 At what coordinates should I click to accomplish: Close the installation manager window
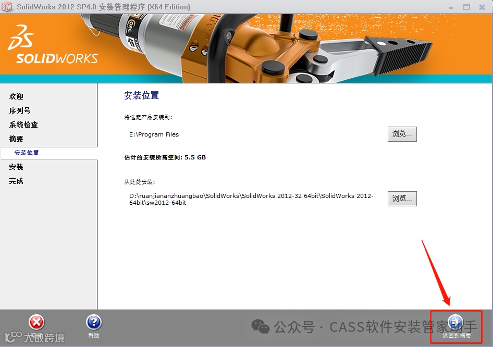(482, 7)
